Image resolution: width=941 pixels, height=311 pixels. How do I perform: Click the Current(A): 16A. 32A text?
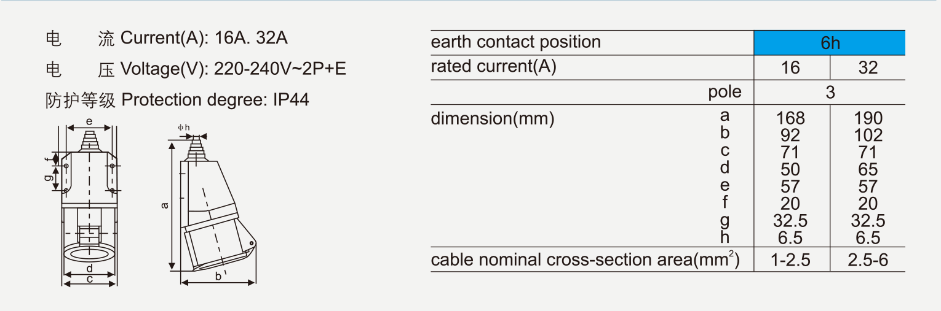coord(204,38)
